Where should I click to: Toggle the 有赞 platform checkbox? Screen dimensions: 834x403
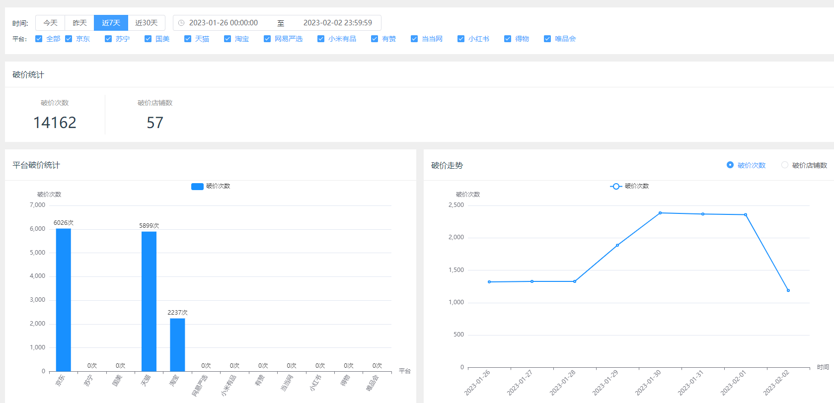click(x=375, y=39)
